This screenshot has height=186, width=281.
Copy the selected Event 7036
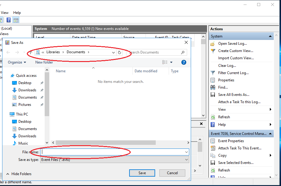click(222, 155)
